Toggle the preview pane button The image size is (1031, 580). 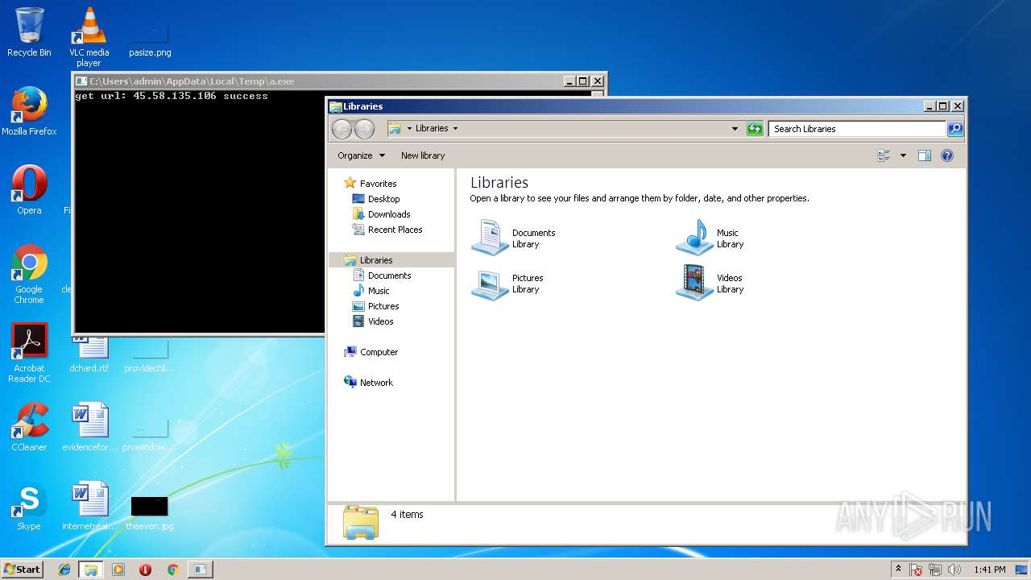925,155
